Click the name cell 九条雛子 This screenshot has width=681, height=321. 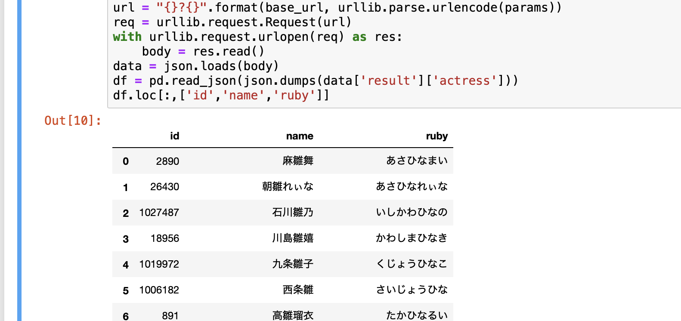[x=293, y=264]
